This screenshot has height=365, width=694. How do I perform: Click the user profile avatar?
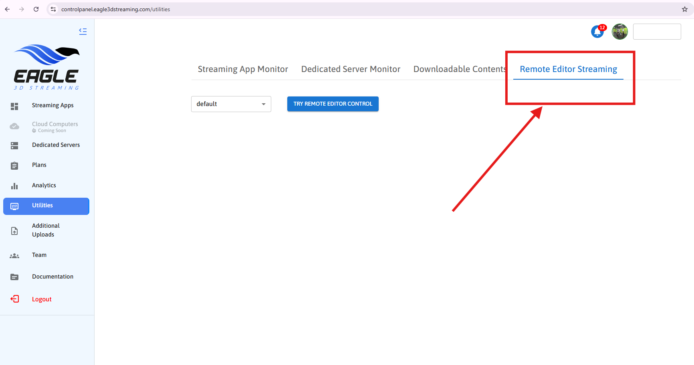619,32
